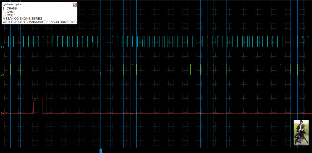Viewport: 312px width, 153px height.
Task: Click the File description title text
Action: pos(14,5)
